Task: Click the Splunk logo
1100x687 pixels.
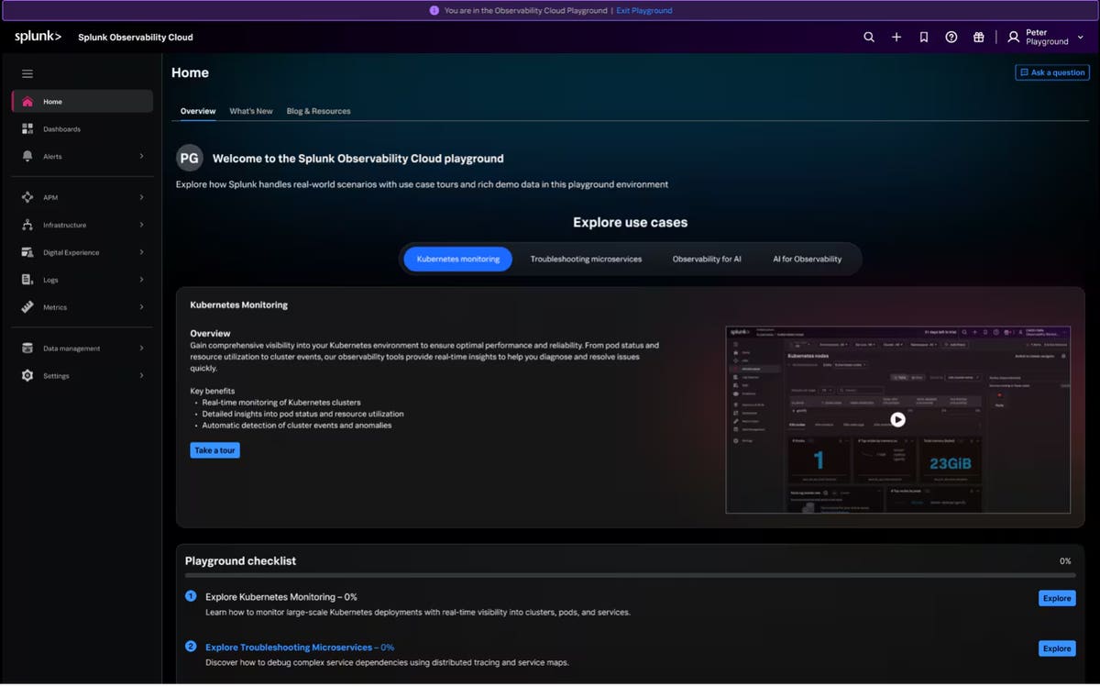Action: pyautogui.click(x=38, y=37)
